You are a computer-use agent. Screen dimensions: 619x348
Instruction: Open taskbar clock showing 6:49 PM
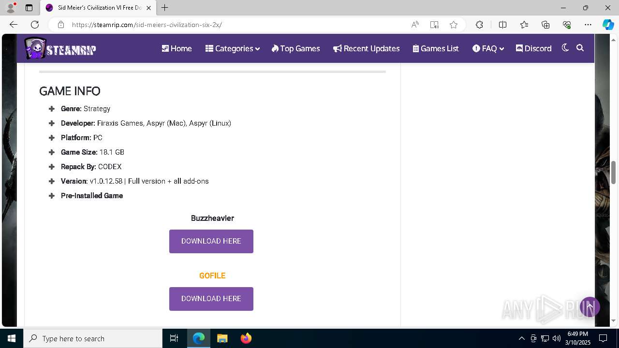tap(577, 338)
